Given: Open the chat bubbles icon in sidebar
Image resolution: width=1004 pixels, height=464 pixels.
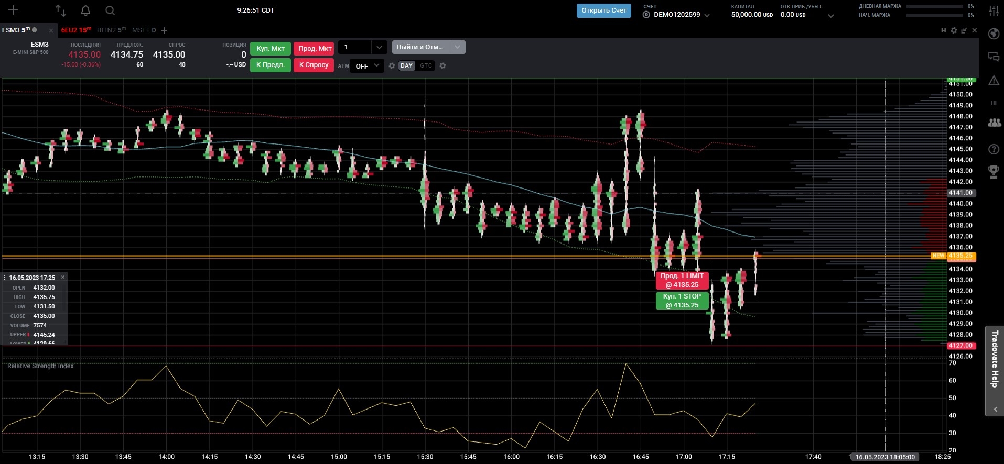Looking at the screenshot, I should click(x=994, y=57).
